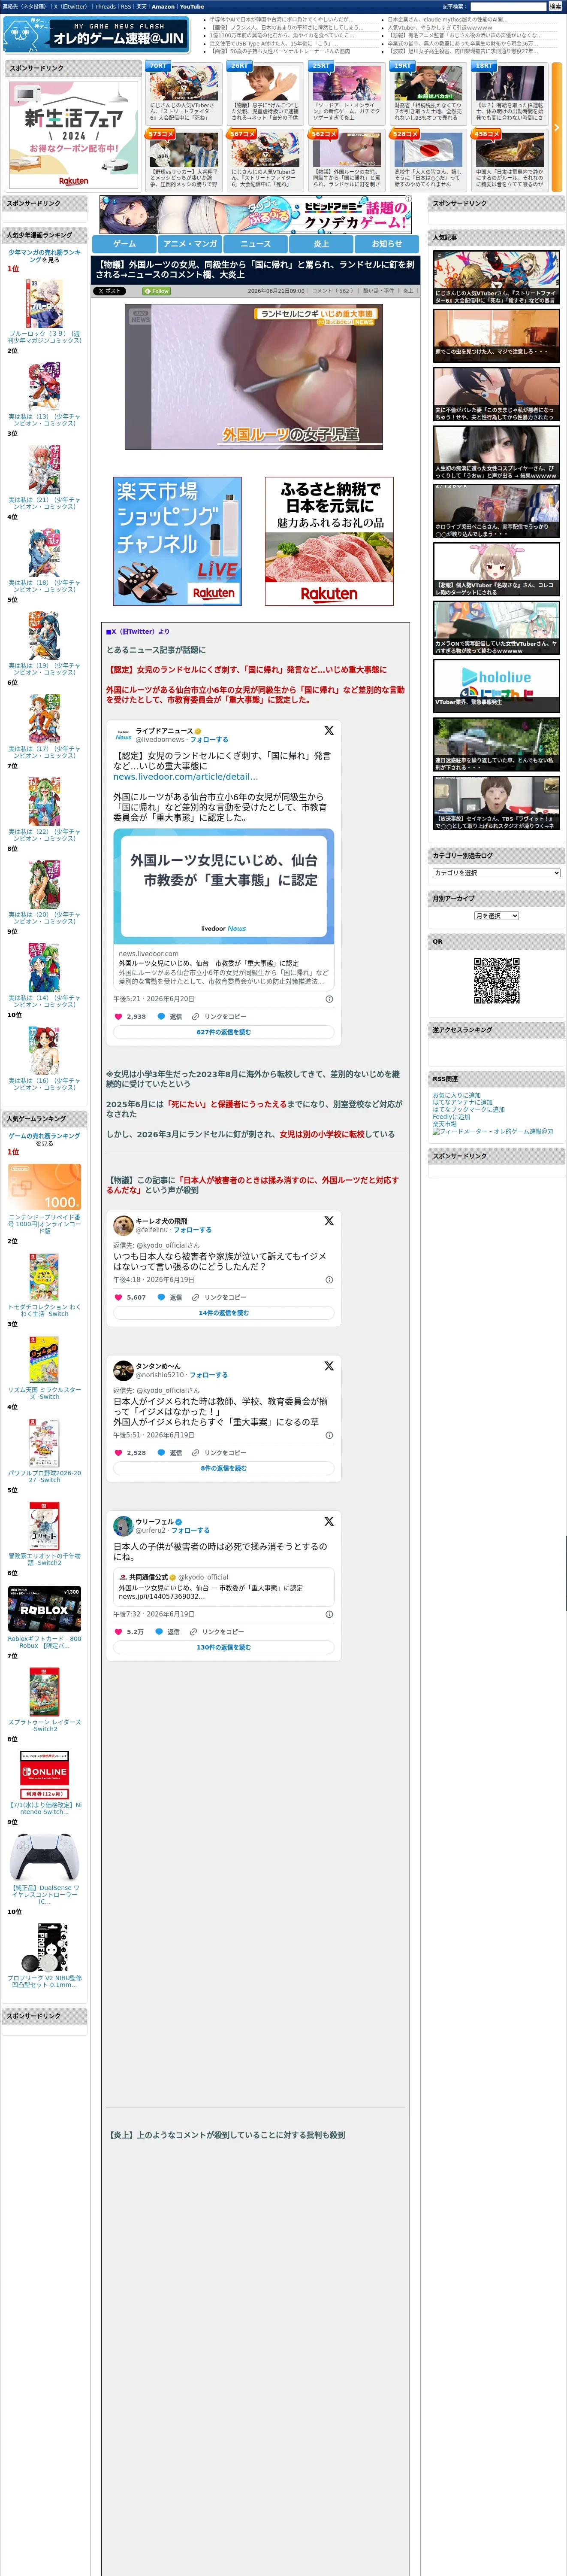Open the 炎上 navigation tab

pyautogui.click(x=321, y=244)
